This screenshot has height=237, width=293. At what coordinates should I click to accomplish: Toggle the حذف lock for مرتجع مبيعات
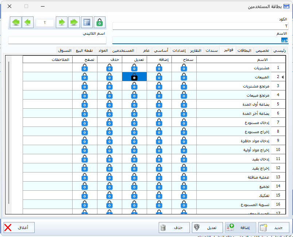pyautogui.click(x=109, y=95)
